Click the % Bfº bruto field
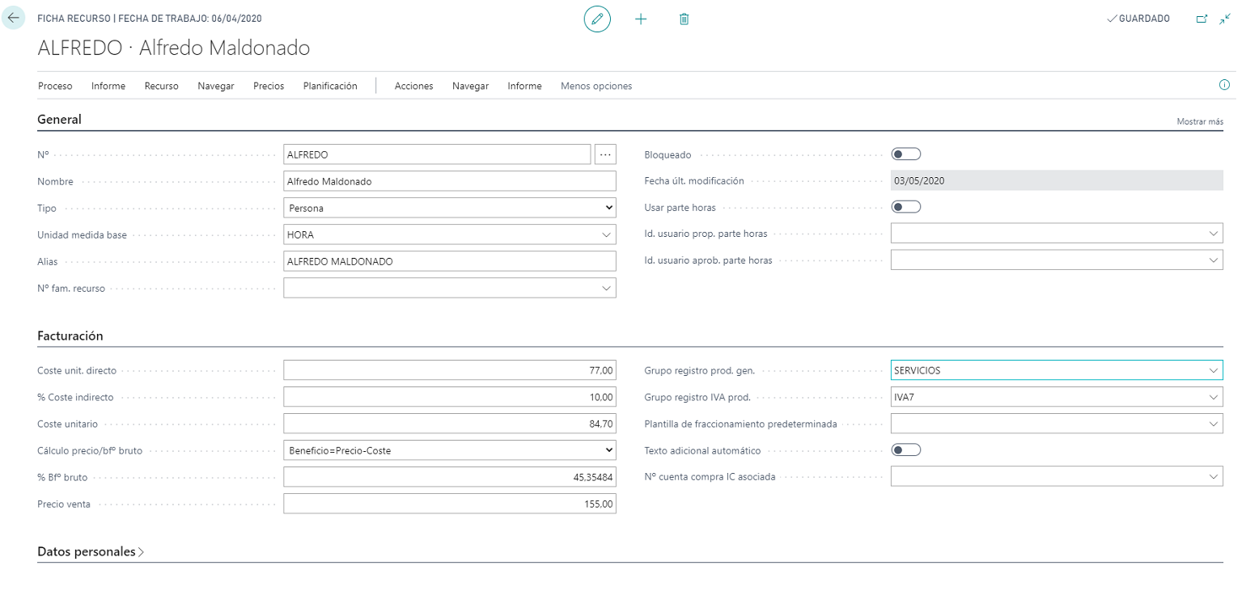 [450, 477]
